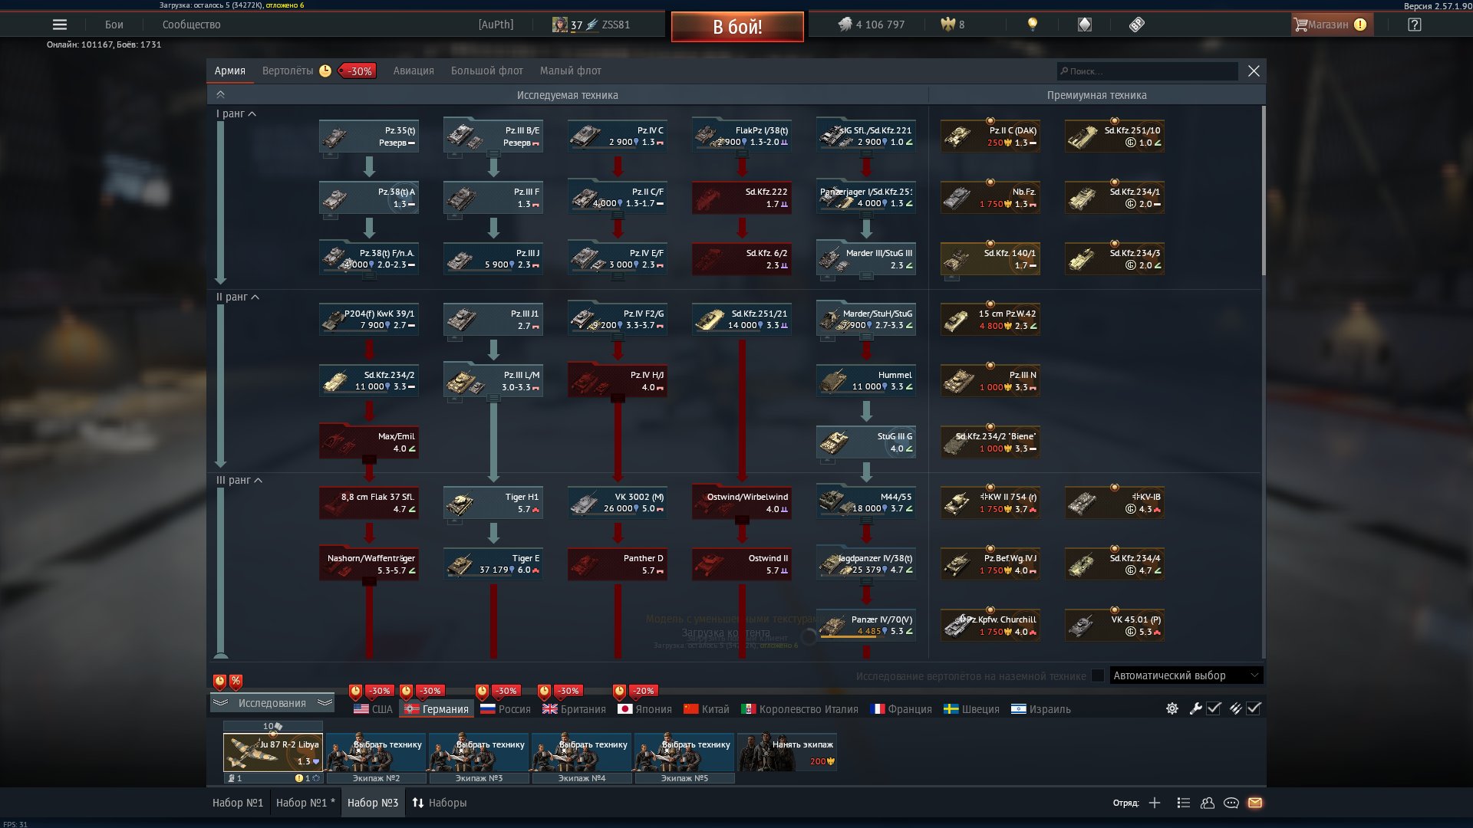Switch to the Вертолёты tab
Screen dimensions: 1473x828
click(x=288, y=71)
